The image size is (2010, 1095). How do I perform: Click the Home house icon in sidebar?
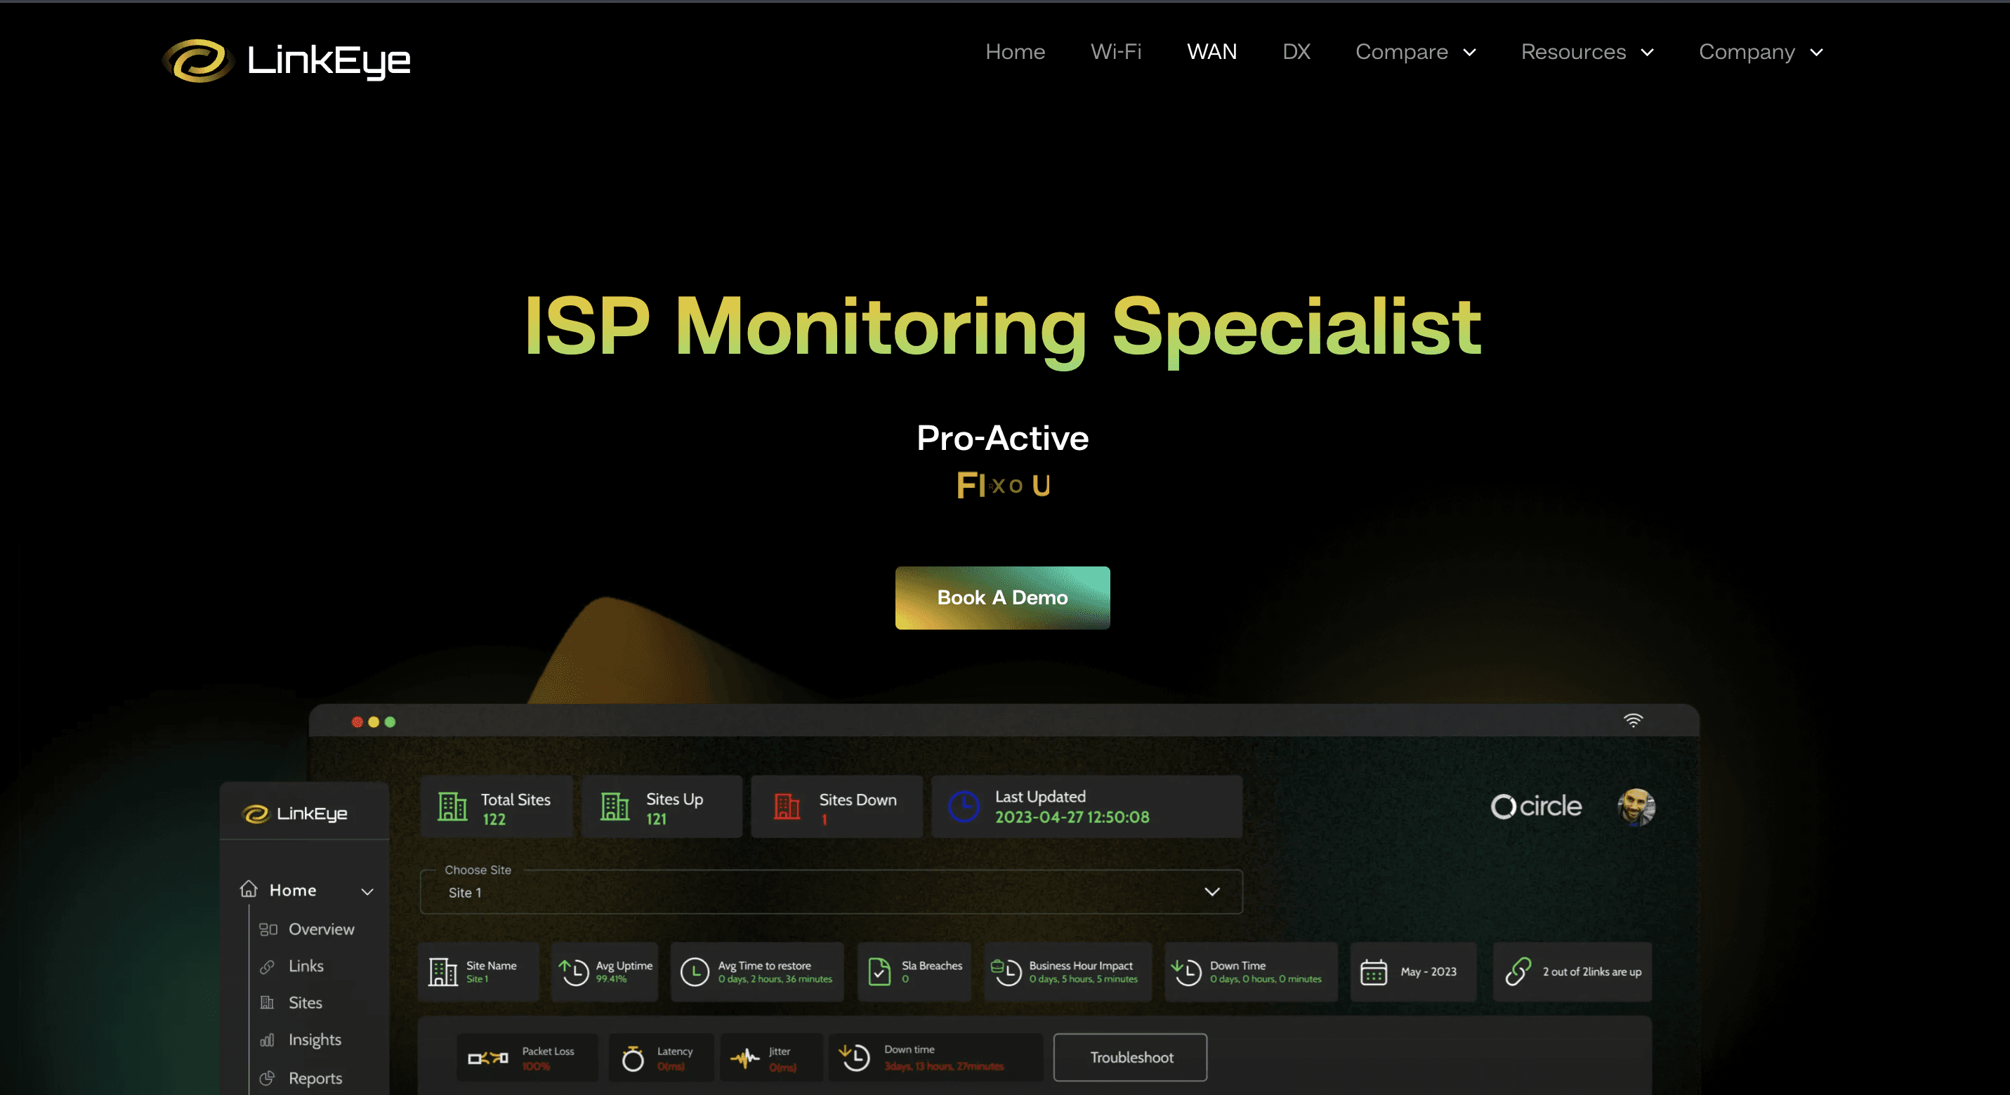[x=249, y=889]
